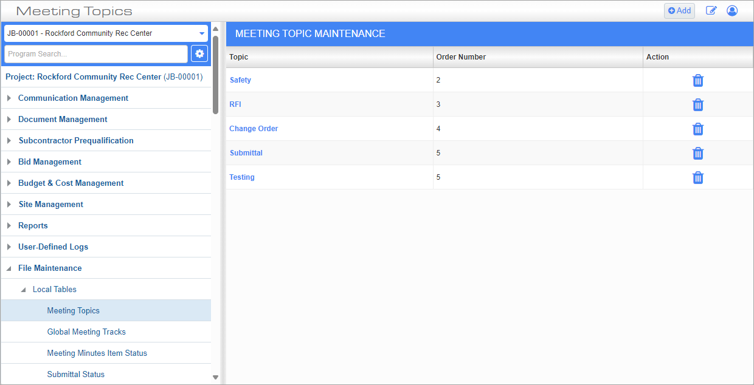Open the edit notes icon in header

[x=711, y=10]
